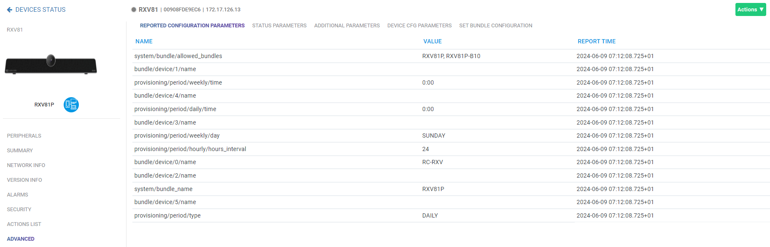Image resolution: width=770 pixels, height=247 pixels.
Task: Select the system/bundle/allowed_bundles row name
Action: (178, 56)
